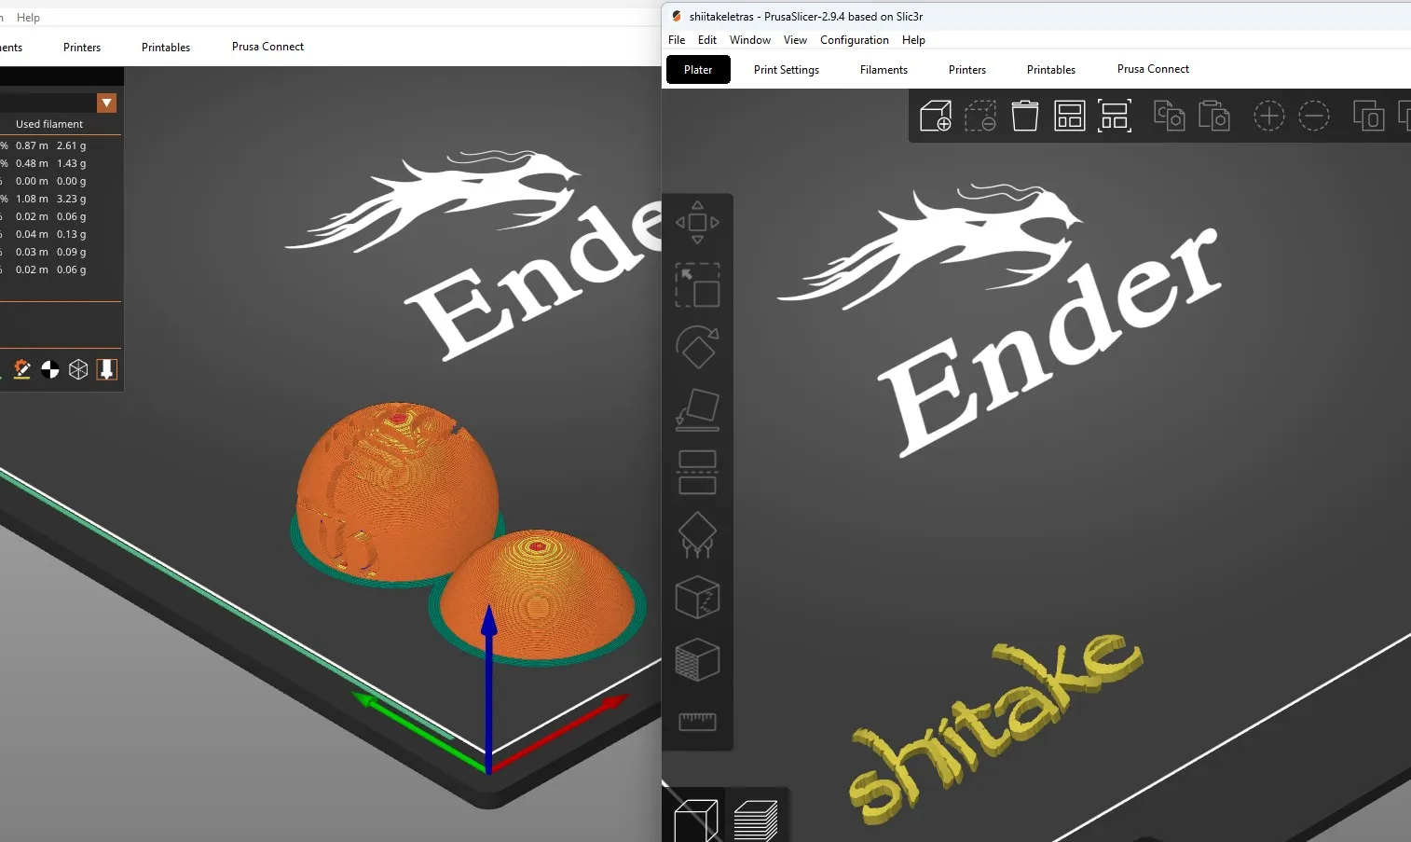Toggle center of gravity marker in the legend
The height and width of the screenshot is (842, 1411).
50,370
